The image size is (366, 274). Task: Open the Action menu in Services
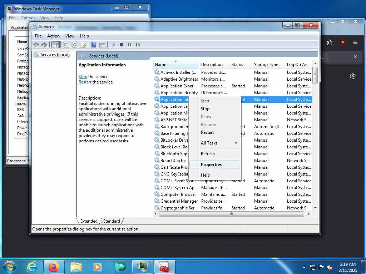click(x=53, y=36)
